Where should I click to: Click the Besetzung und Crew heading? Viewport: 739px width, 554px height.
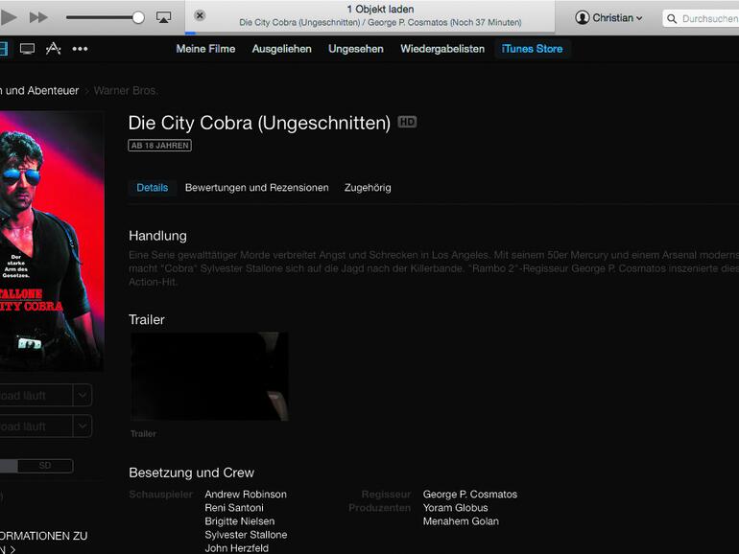click(191, 473)
